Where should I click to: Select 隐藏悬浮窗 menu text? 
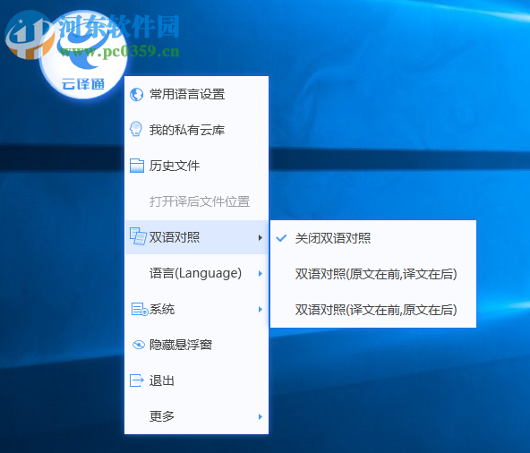pos(181,345)
